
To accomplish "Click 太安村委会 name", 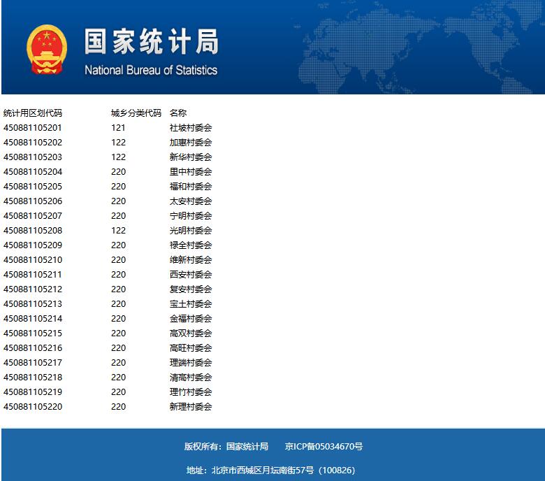I will click(x=191, y=201).
